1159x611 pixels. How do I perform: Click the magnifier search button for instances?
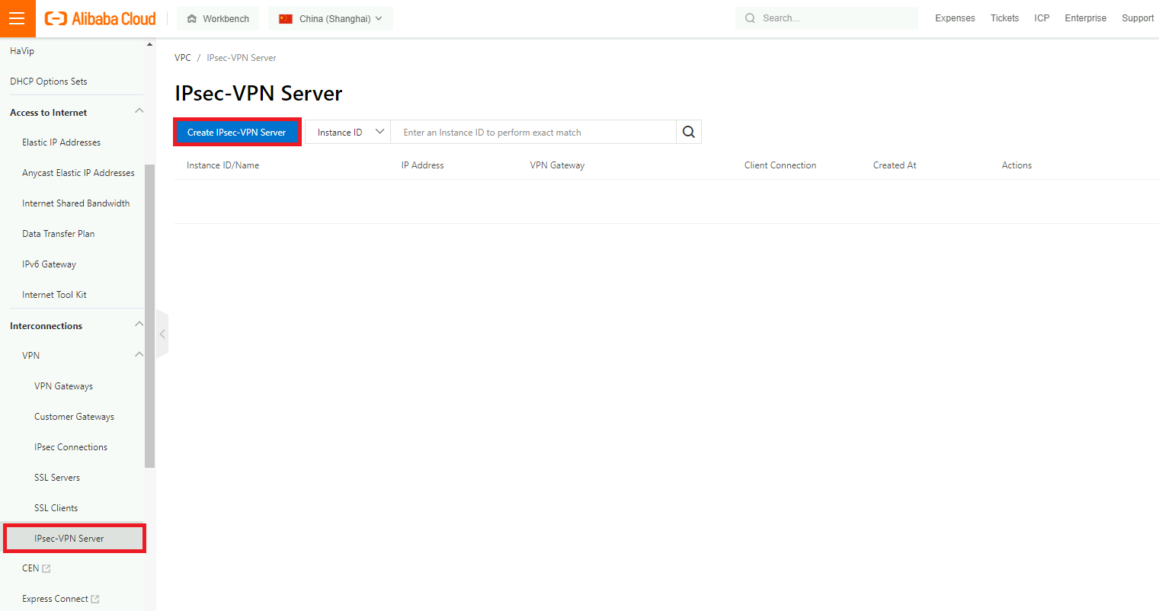point(689,132)
